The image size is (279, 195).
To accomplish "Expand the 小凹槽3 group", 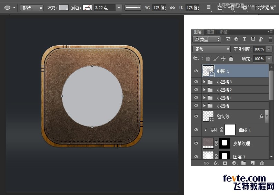I will coord(204,82).
